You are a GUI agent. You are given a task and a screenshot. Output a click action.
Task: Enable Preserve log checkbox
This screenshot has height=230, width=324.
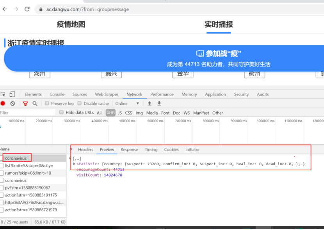tap(47, 103)
